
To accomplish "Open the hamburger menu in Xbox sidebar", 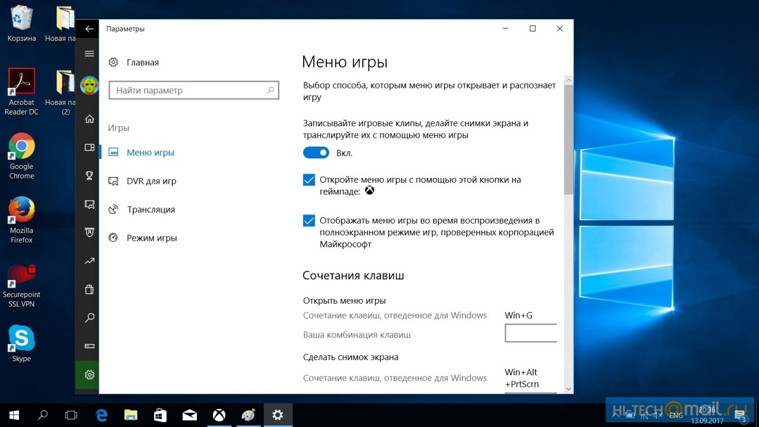I will pyautogui.click(x=90, y=54).
